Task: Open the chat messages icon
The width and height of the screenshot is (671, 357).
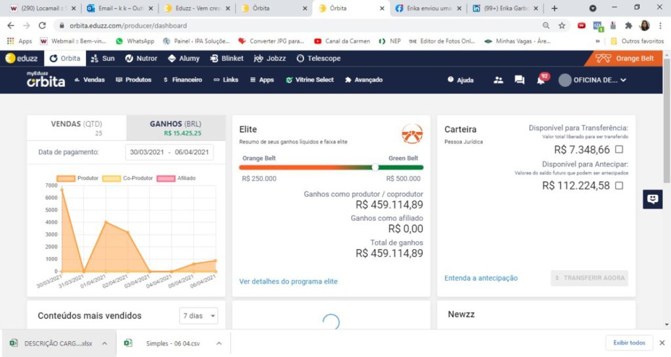Action: point(520,80)
